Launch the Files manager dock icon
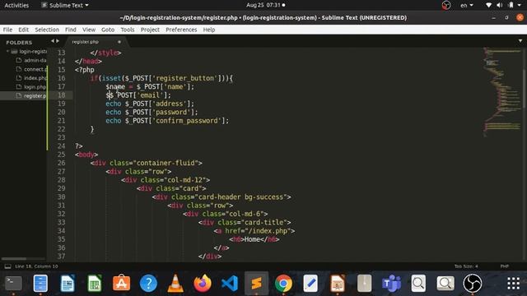This screenshot has height=296, width=527. [40, 283]
